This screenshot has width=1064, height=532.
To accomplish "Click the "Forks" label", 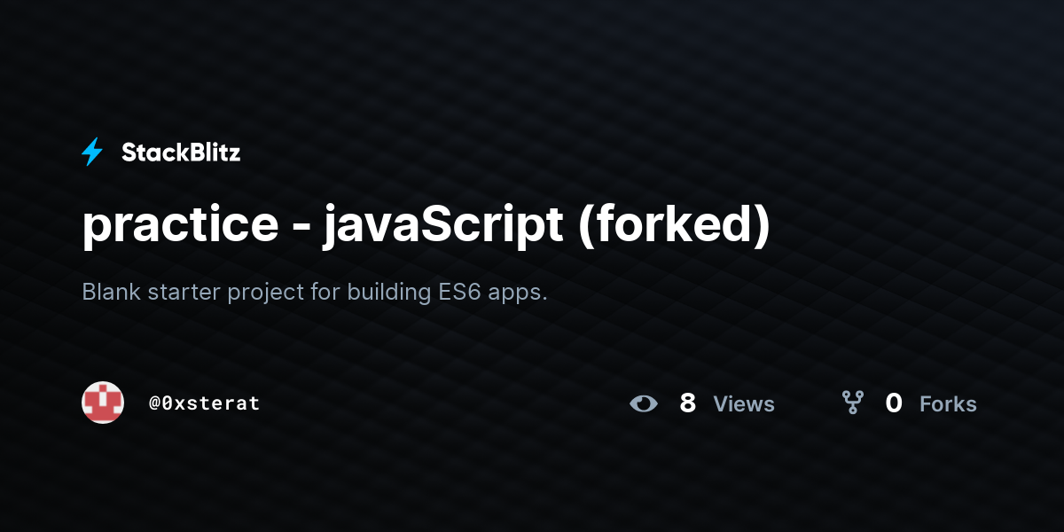I will (948, 404).
